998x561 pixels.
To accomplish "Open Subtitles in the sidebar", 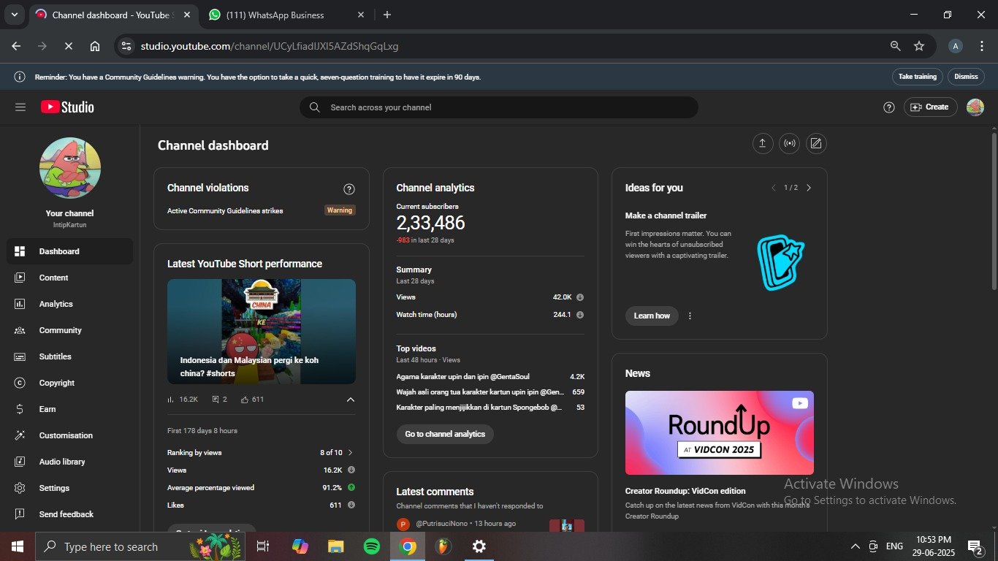I will [x=70, y=356].
